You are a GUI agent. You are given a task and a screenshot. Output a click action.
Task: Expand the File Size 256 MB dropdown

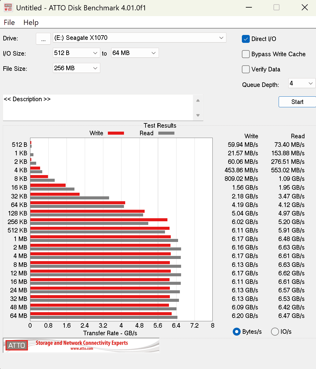77,68
